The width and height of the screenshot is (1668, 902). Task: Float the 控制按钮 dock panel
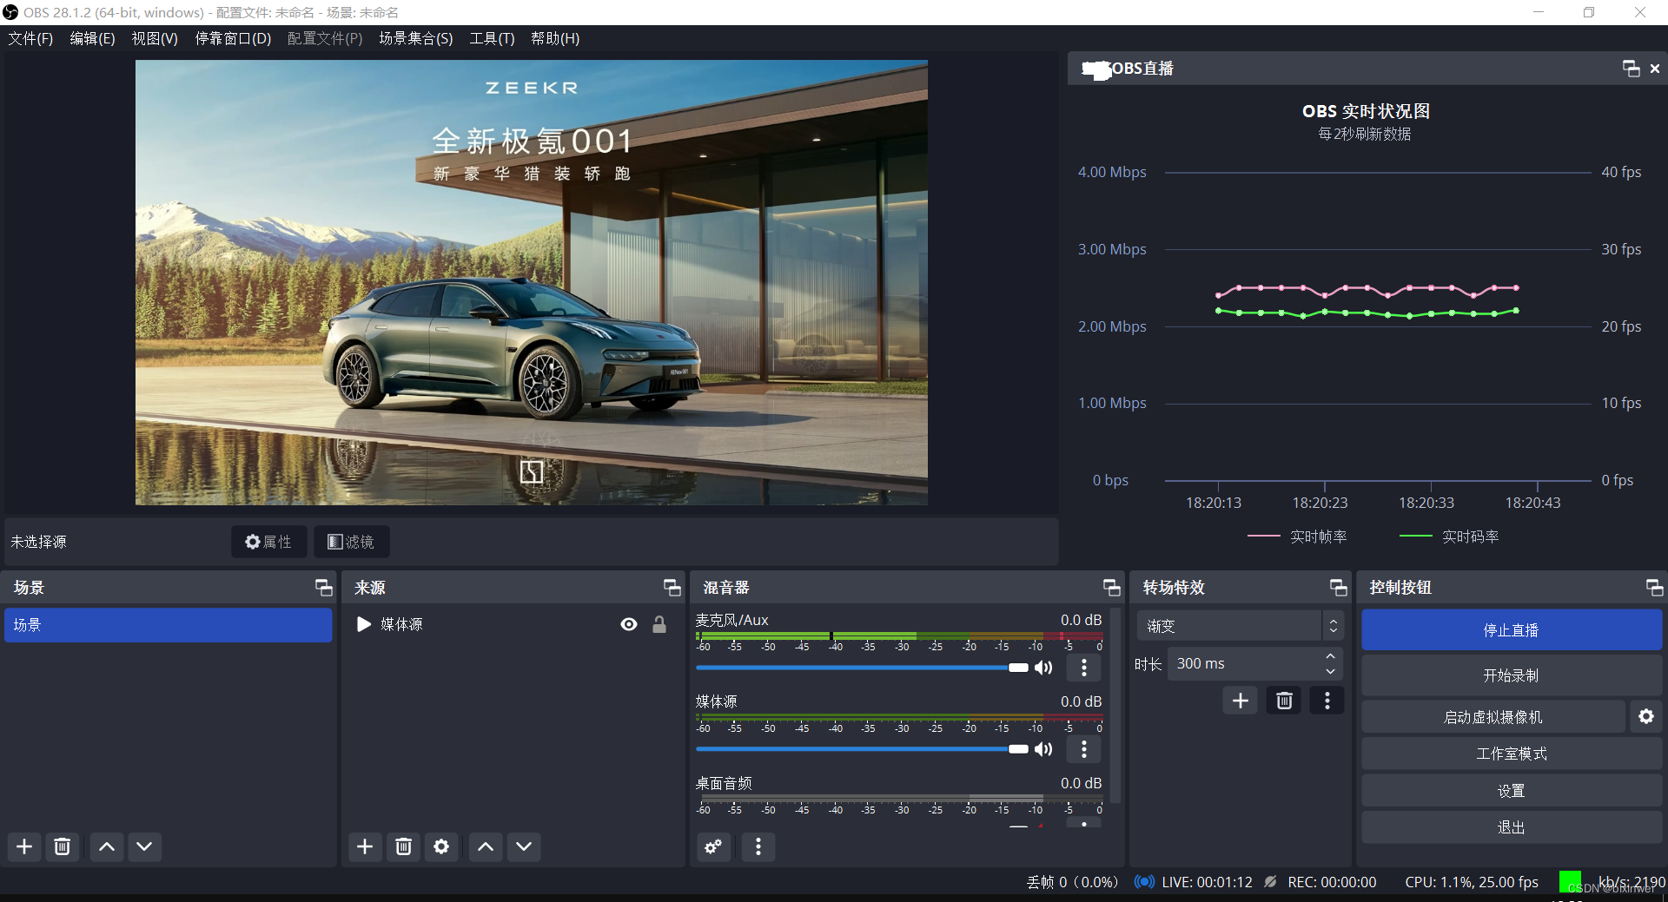tap(1655, 588)
